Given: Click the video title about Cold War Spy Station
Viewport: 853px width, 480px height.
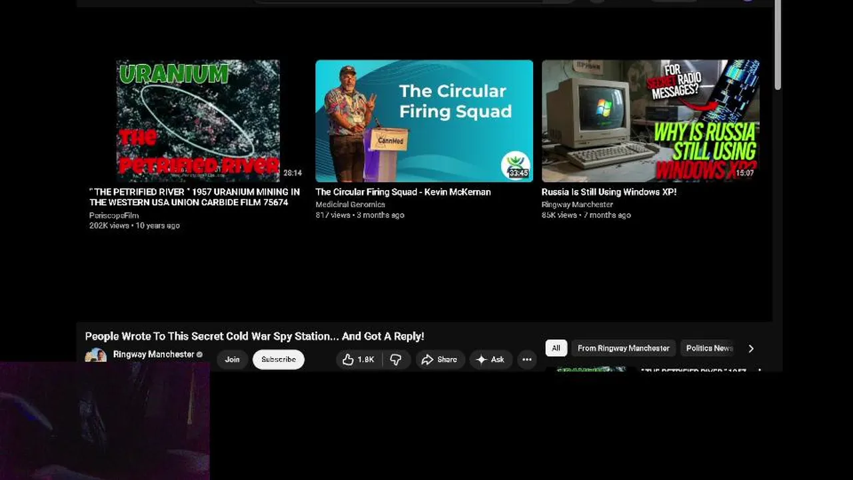Looking at the screenshot, I should point(255,337).
